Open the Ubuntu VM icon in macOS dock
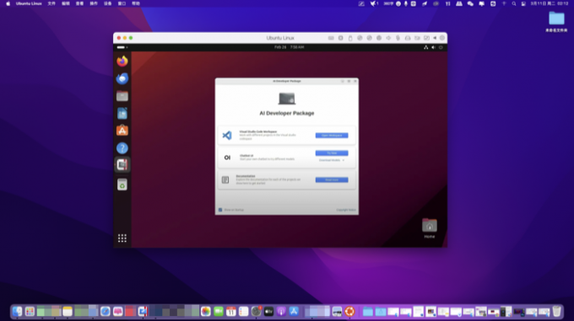Screen dimensions: 574x321 [x=349, y=312]
